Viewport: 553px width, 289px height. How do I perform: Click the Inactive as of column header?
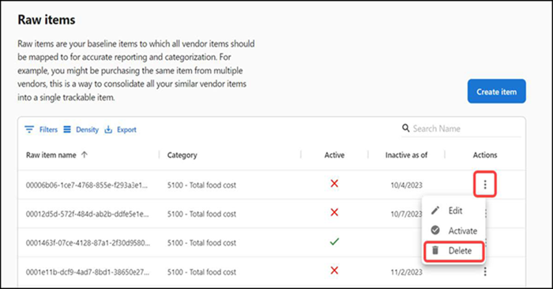point(406,155)
